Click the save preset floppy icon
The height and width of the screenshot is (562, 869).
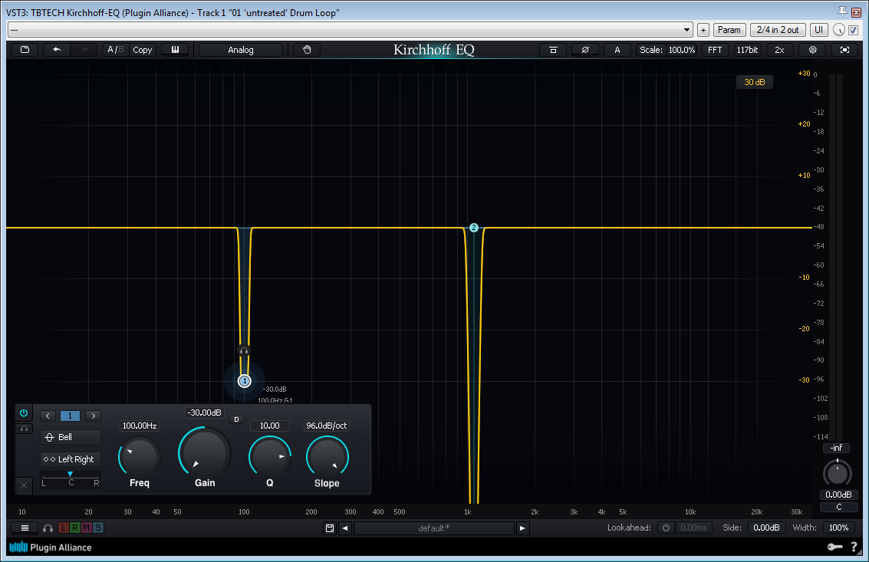tap(330, 528)
